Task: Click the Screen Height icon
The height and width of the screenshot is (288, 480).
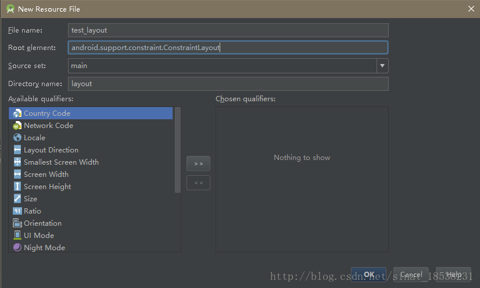Action: pos(17,187)
